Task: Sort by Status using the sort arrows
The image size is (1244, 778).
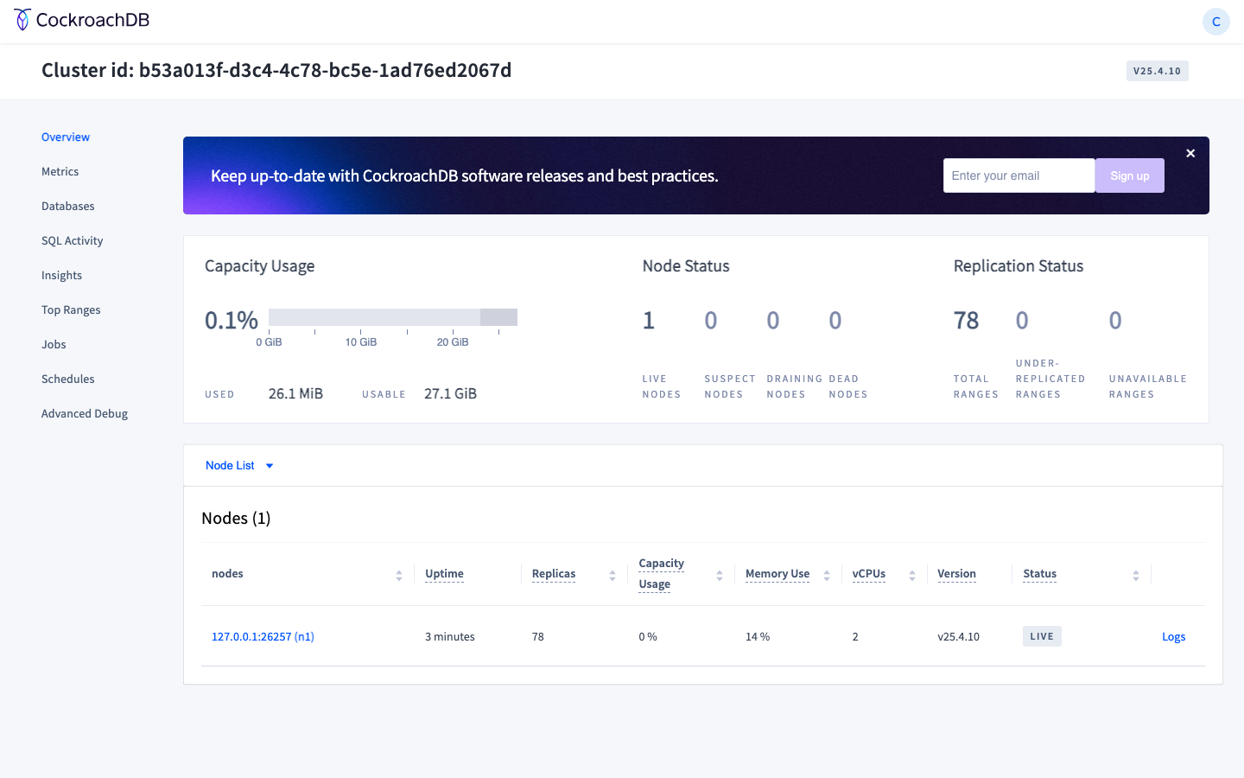Action: click(1136, 575)
